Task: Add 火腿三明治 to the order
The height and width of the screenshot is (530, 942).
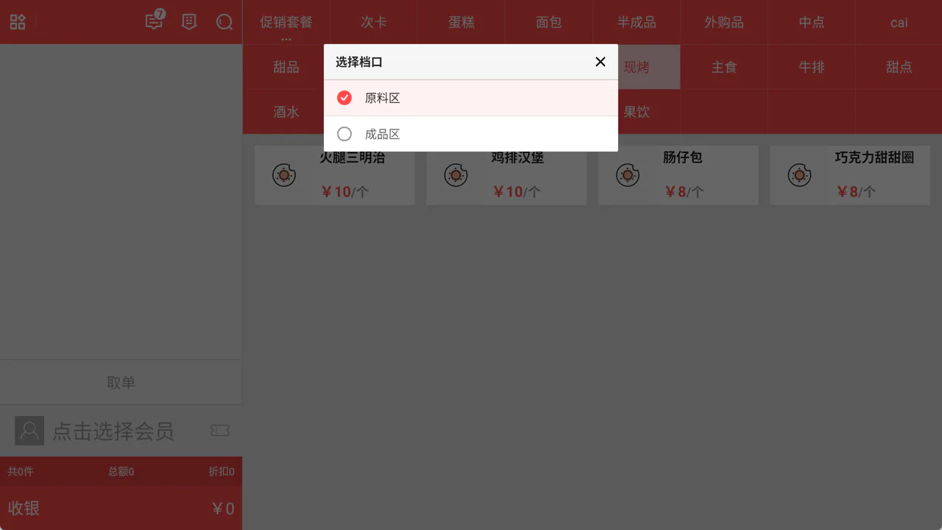Action: (x=335, y=175)
